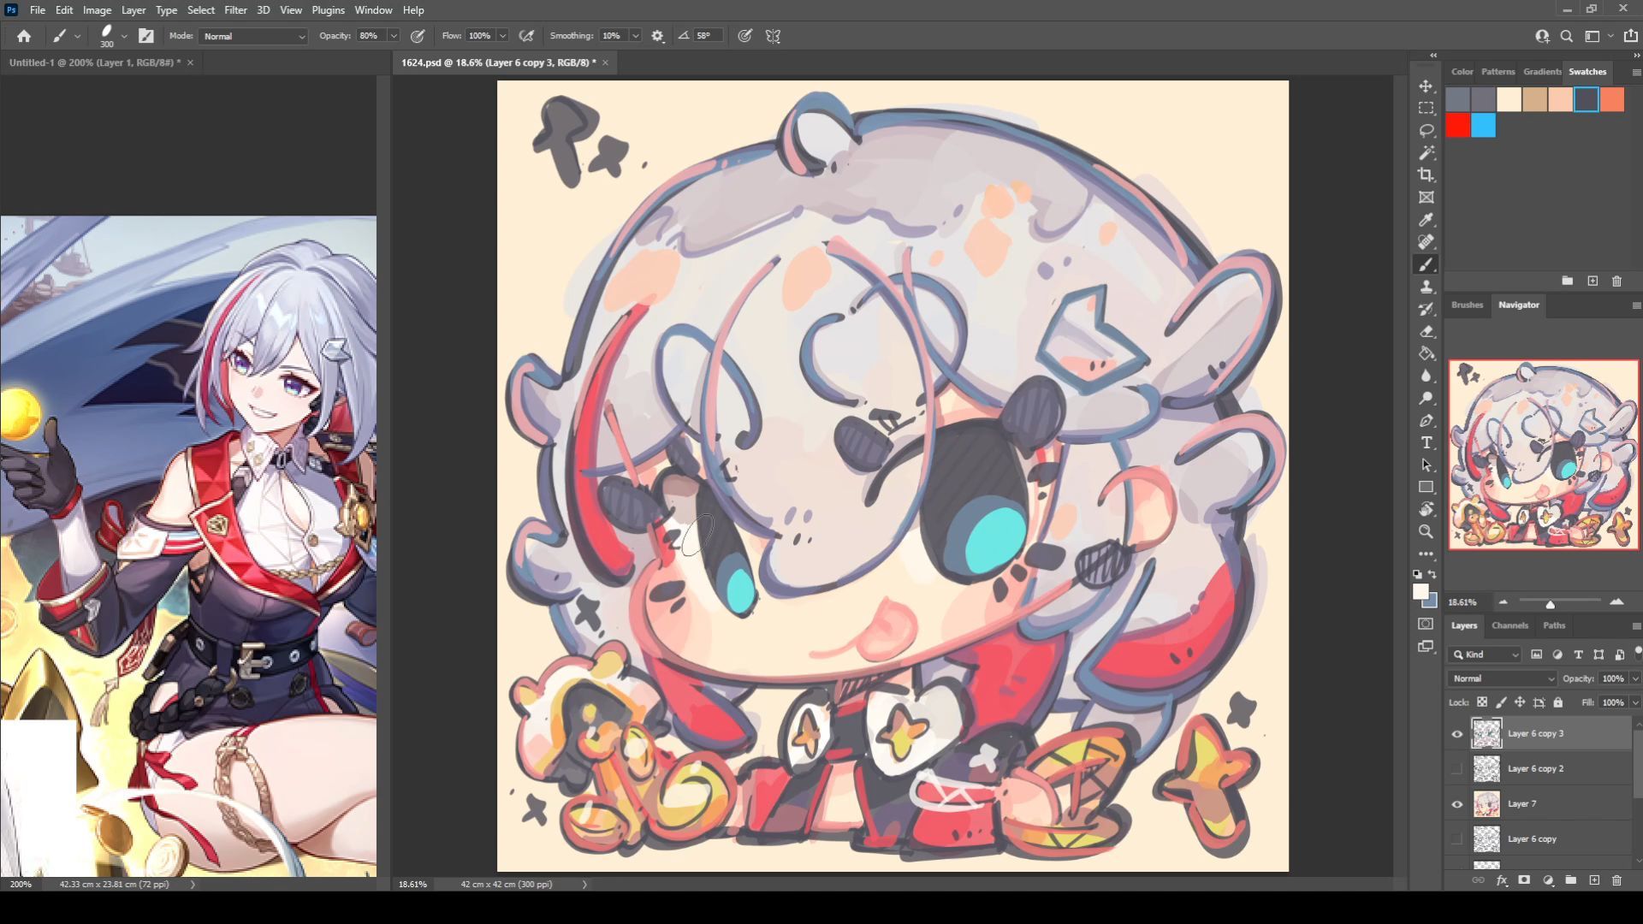Hide Layer 7 visibility eye

click(x=1457, y=804)
